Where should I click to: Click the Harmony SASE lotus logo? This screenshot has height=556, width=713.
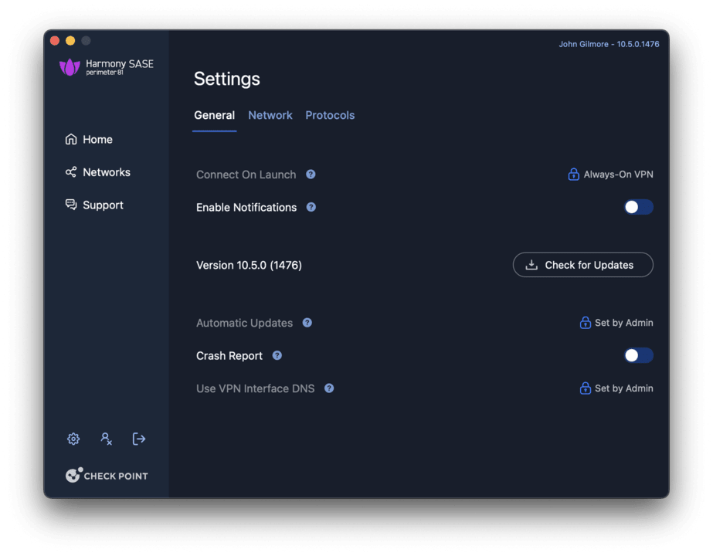click(x=70, y=67)
